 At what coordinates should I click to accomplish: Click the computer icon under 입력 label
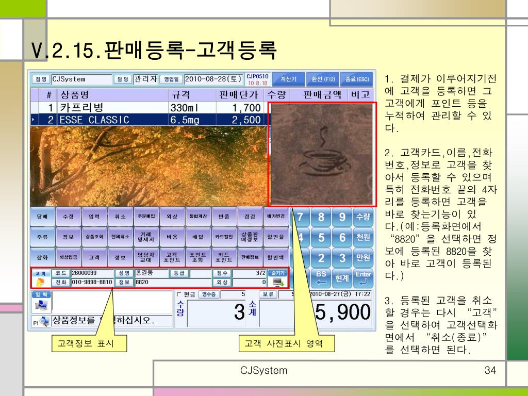[x=41, y=305]
